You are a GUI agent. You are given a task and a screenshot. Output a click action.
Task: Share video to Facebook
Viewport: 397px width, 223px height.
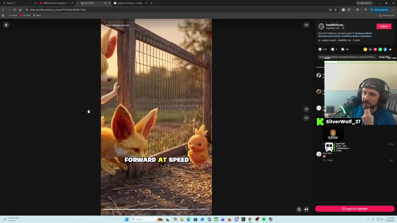(x=385, y=49)
